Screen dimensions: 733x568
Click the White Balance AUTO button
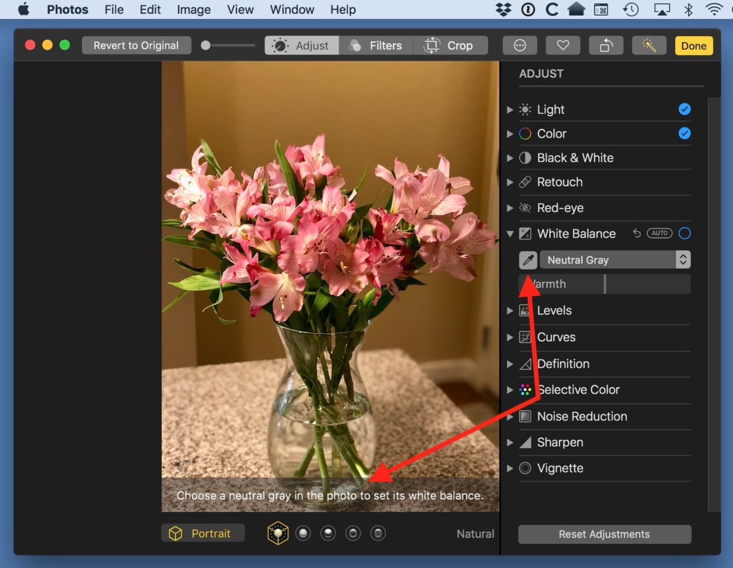click(x=660, y=233)
